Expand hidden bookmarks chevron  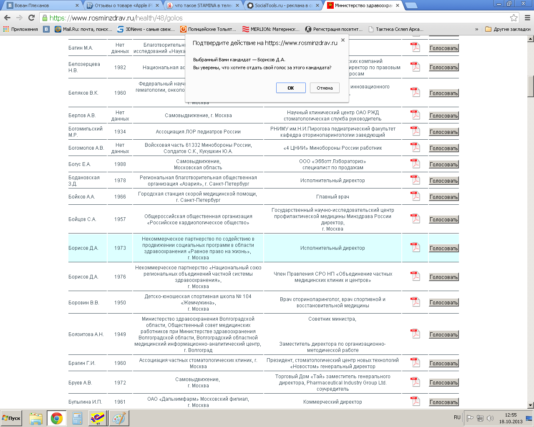pos(476,29)
